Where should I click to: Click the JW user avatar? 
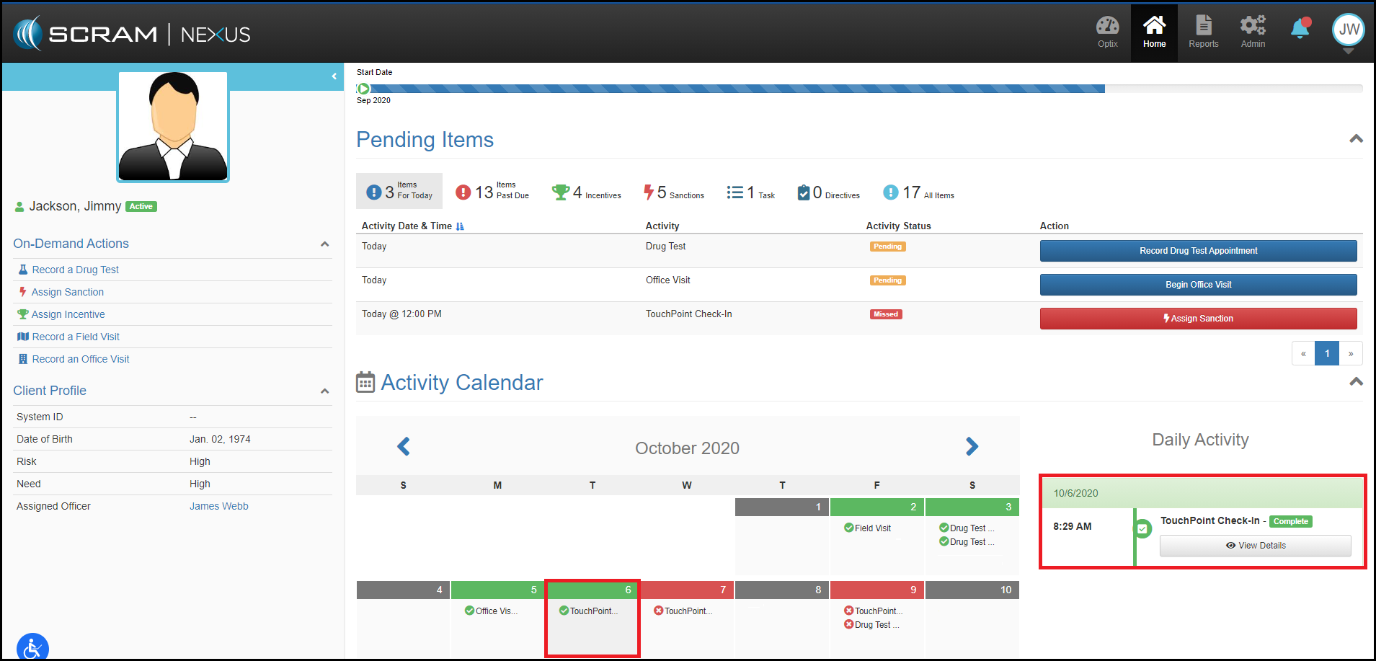point(1348,30)
